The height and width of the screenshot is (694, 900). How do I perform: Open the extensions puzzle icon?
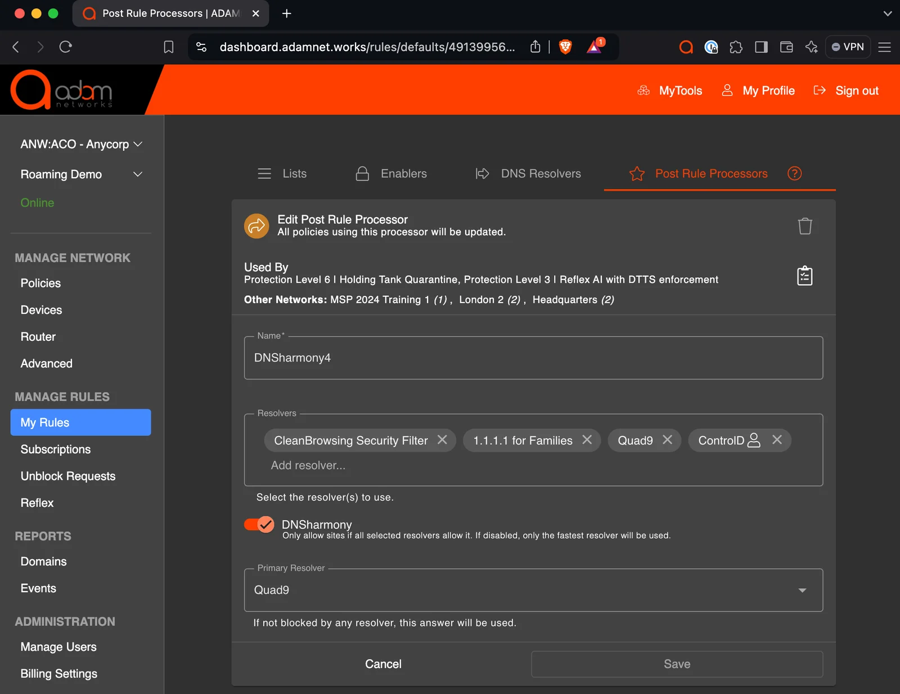(x=736, y=47)
